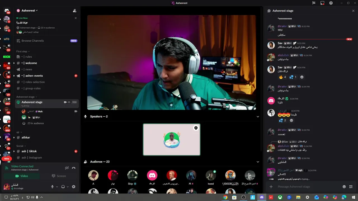
Task: Open the emoji picker in chat box
Action: [344, 187]
